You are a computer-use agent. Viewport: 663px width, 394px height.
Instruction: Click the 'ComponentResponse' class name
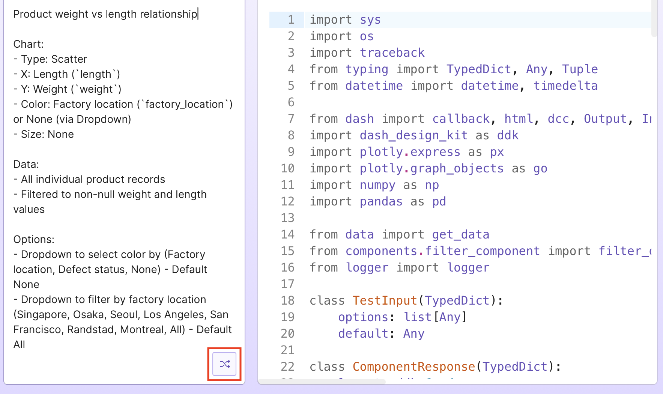click(x=413, y=367)
